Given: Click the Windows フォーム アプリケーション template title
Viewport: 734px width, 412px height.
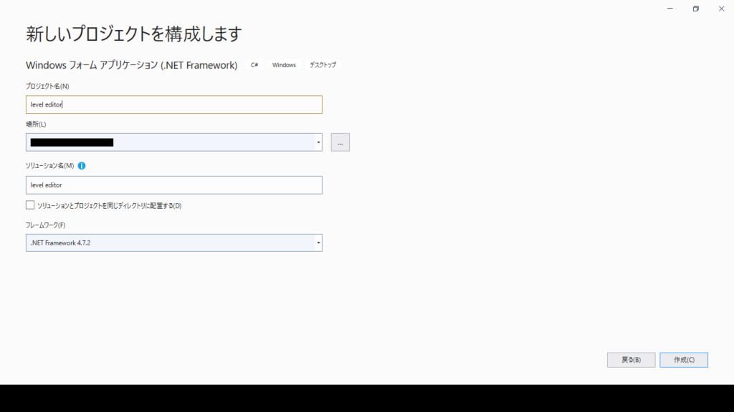Looking at the screenshot, I should tap(131, 65).
